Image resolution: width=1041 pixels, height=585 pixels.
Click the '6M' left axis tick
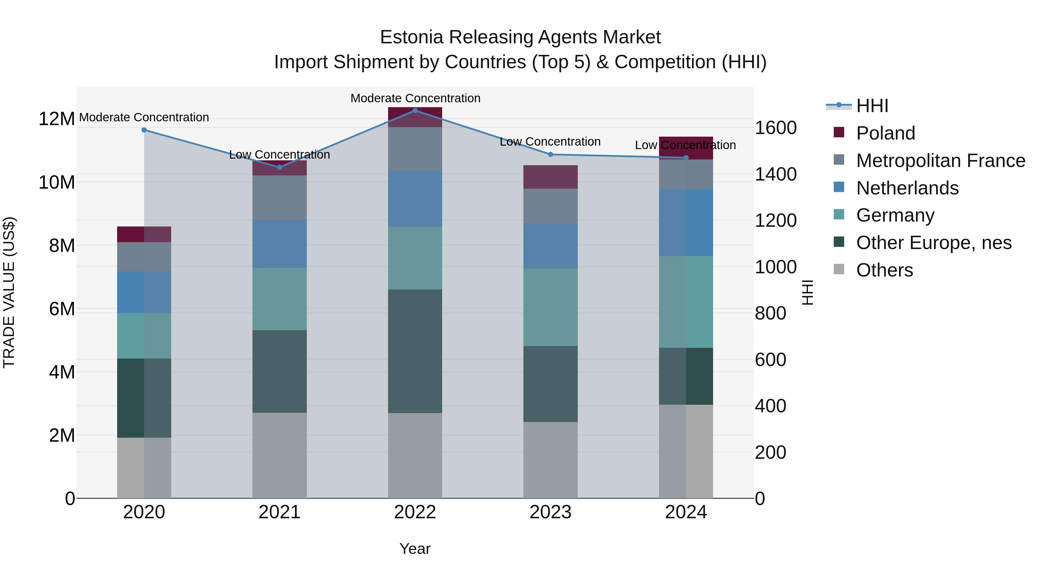(62, 309)
